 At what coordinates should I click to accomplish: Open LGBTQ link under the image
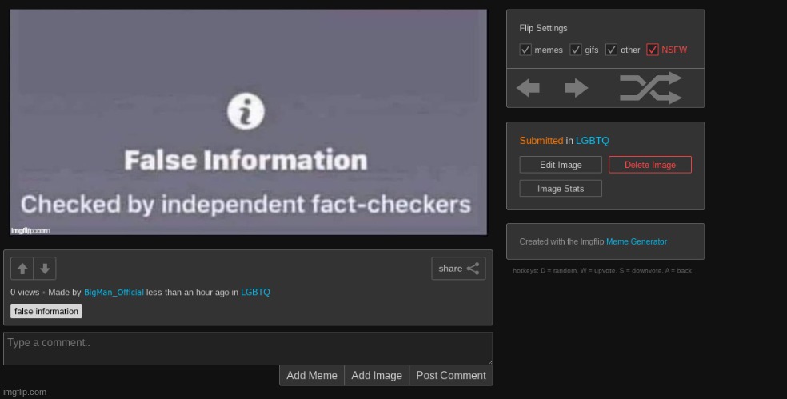tap(255, 292)
